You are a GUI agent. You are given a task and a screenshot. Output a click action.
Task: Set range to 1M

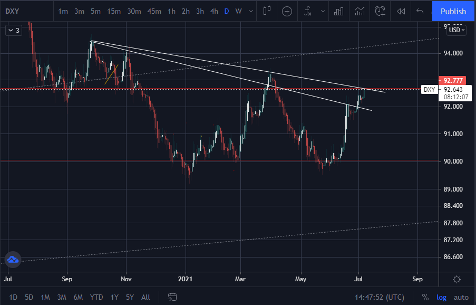tap(45, 297)
